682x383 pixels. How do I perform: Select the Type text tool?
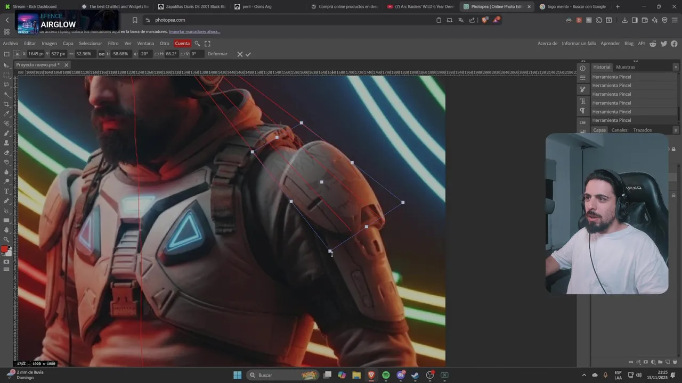point(6,191)
